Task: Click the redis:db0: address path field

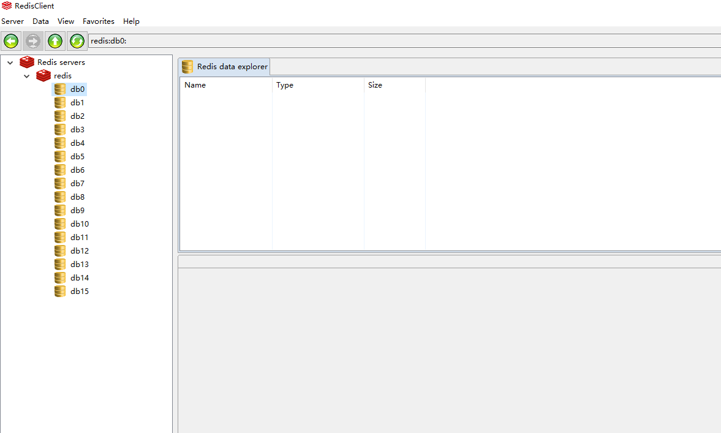Action: [405, 41]
